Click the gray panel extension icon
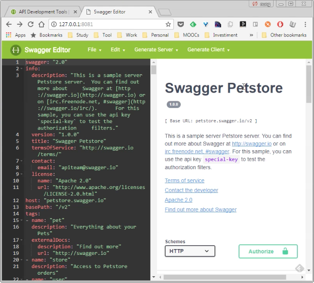The width and height of the screenshot is (314, 283). click(255, 24)
